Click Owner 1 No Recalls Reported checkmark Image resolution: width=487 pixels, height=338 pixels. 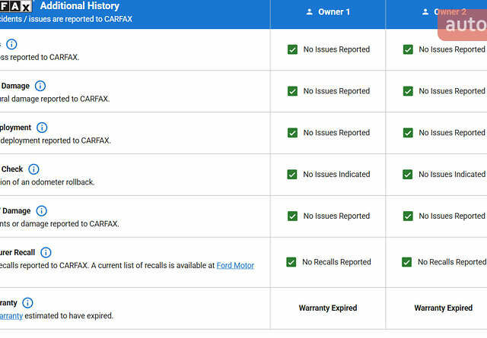(x=291, y=262)
